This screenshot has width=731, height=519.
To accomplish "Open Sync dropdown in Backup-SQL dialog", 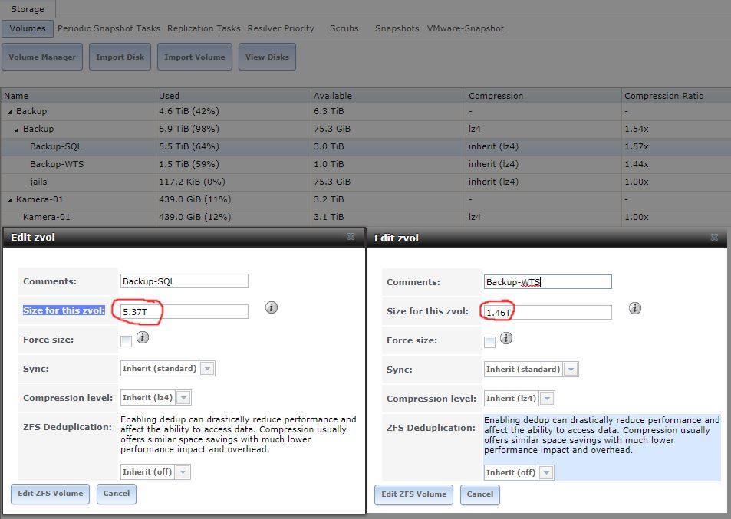I will 207,369.
